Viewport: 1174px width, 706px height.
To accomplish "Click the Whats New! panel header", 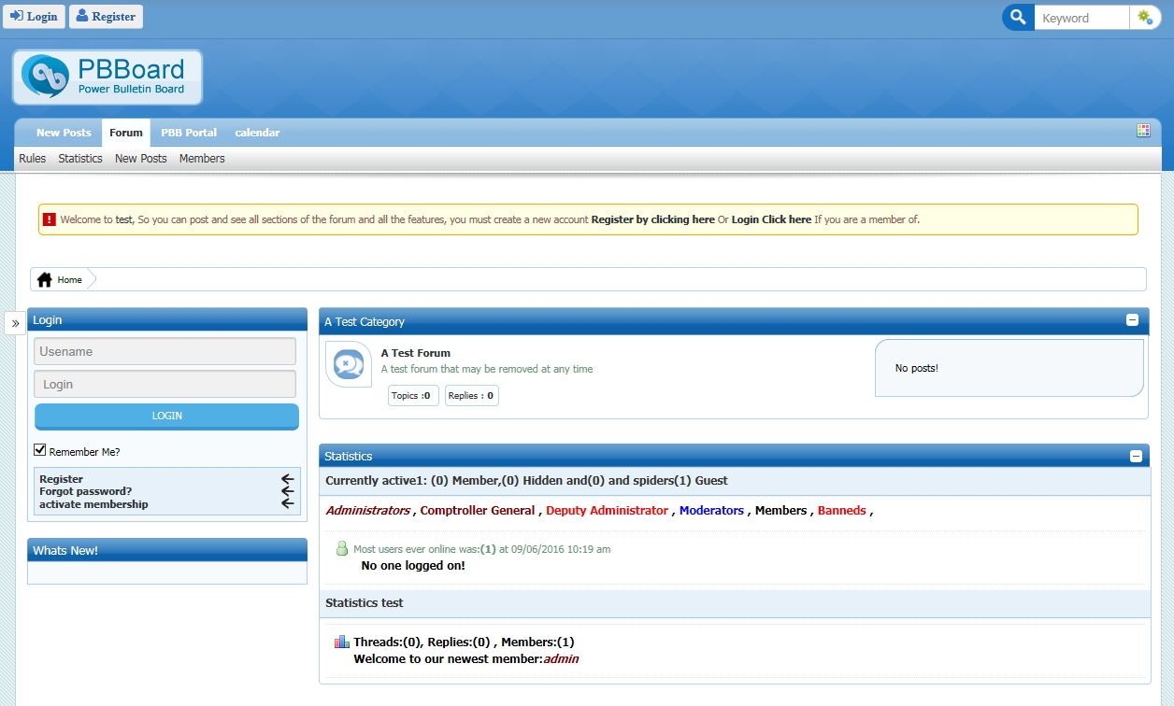I will pyautogui.click(x=167, y=550).
